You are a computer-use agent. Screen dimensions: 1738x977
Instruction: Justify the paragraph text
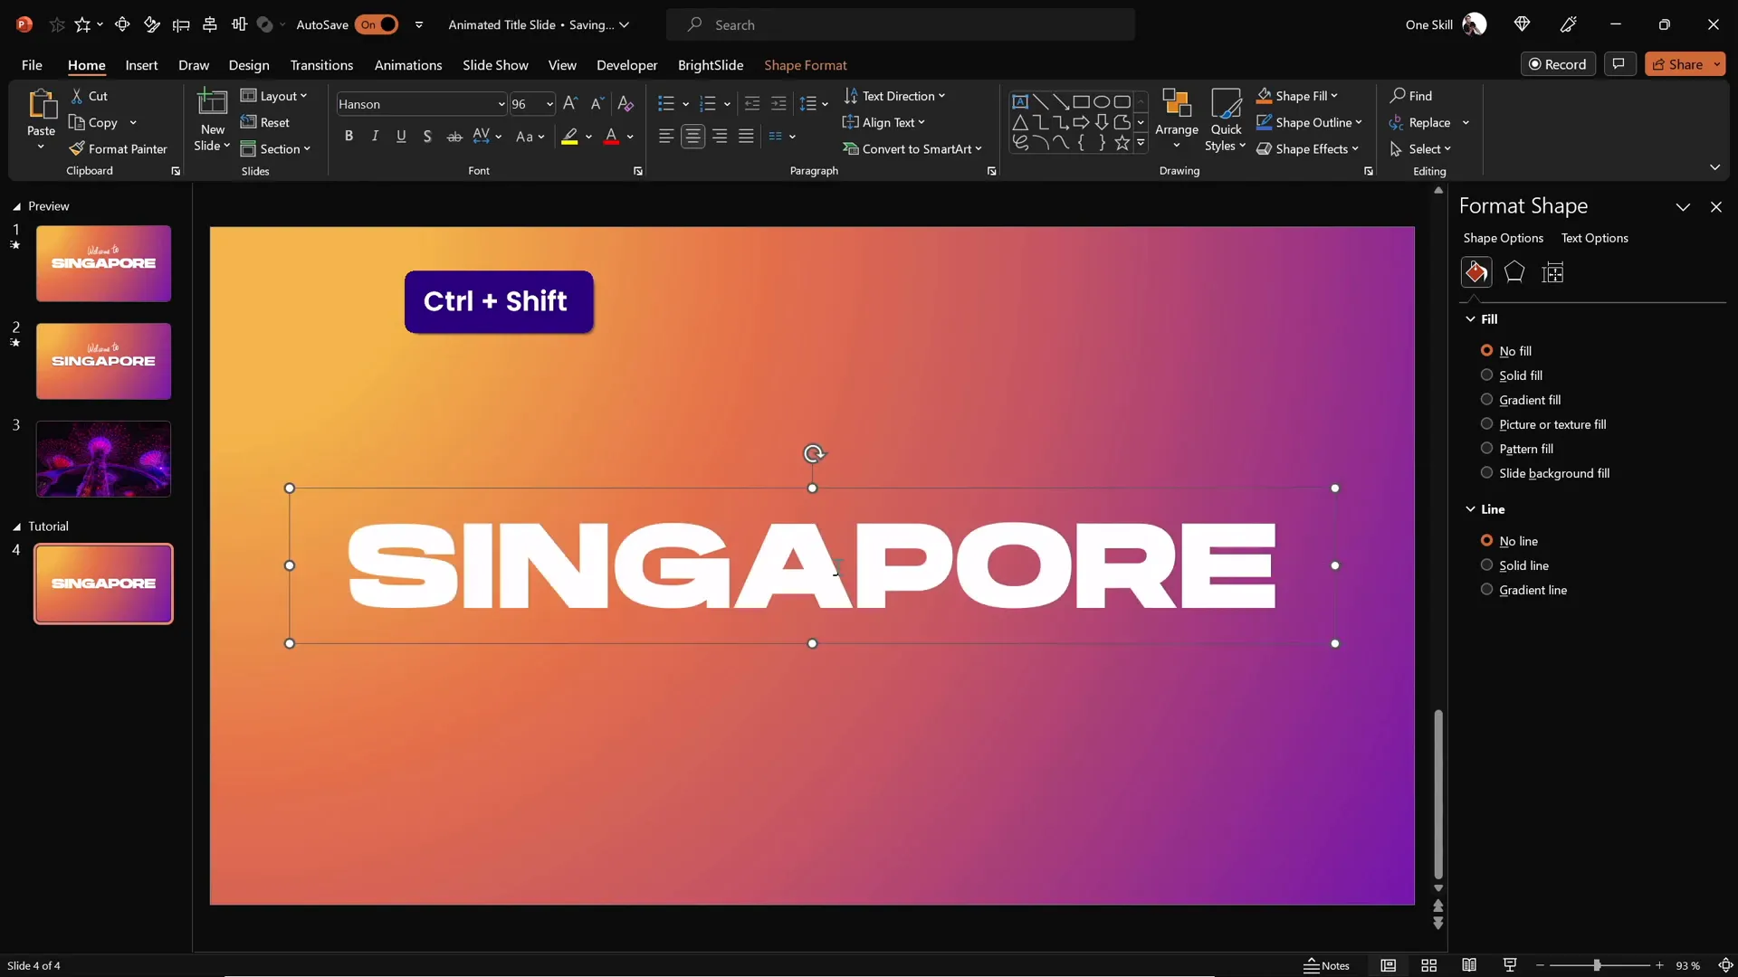tap(746, 137)
